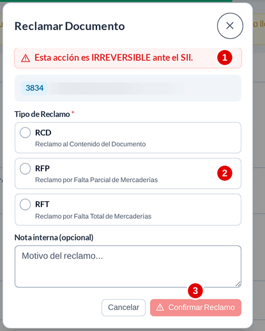Click the Tipo de Reclamo field label

[x=42, y=114]
